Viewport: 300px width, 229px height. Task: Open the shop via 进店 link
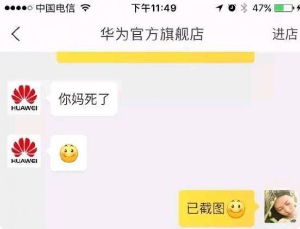285,34
